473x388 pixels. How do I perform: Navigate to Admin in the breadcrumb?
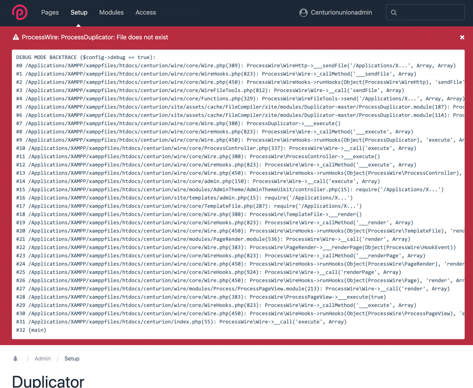click(43, 359)
